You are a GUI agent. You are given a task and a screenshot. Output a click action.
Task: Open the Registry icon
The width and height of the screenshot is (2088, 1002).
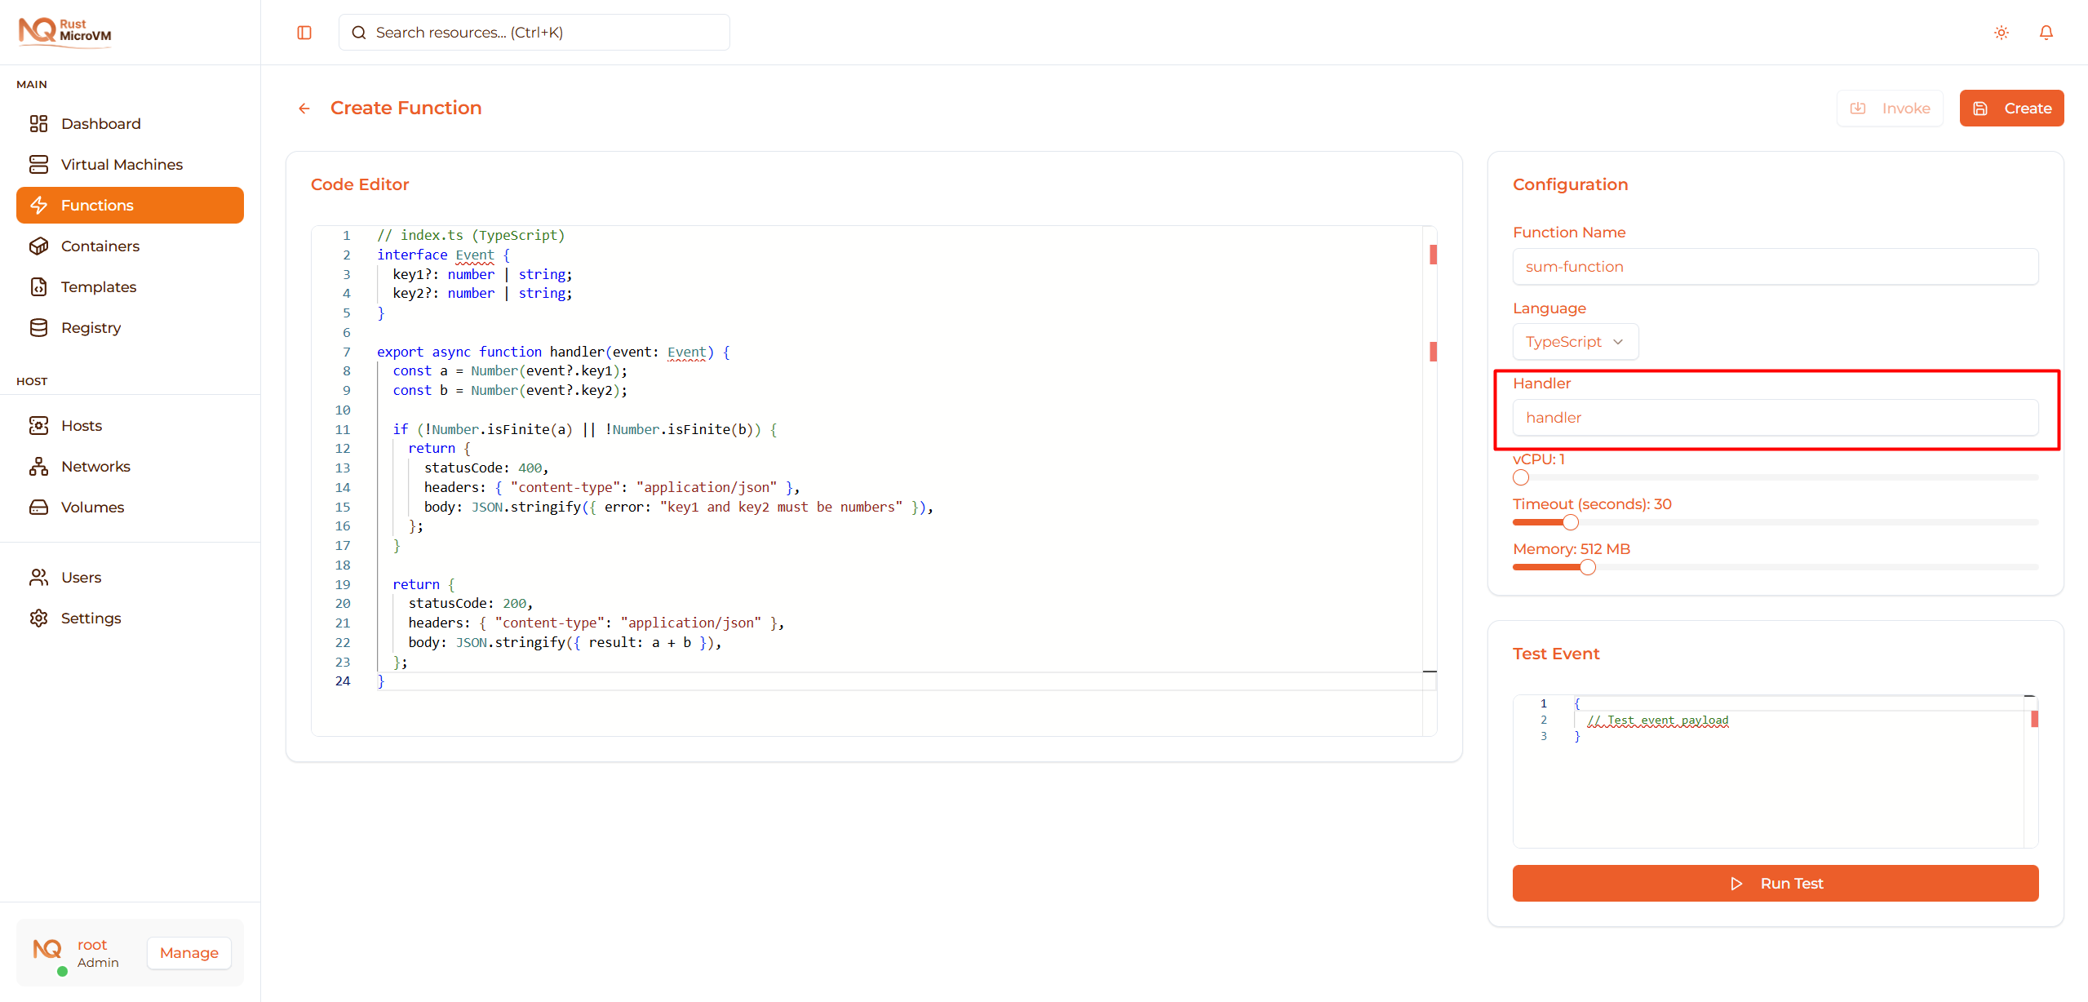pyautogui.click(x=39, y=327)
